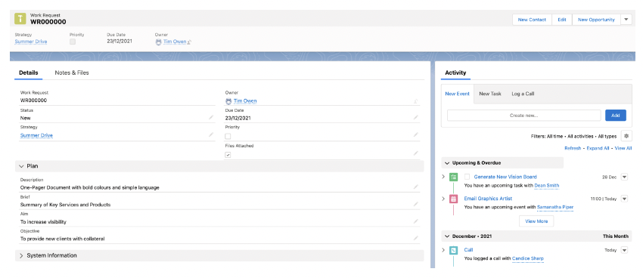
Task: Click the Create new... input field
Action: coord(523,116)
